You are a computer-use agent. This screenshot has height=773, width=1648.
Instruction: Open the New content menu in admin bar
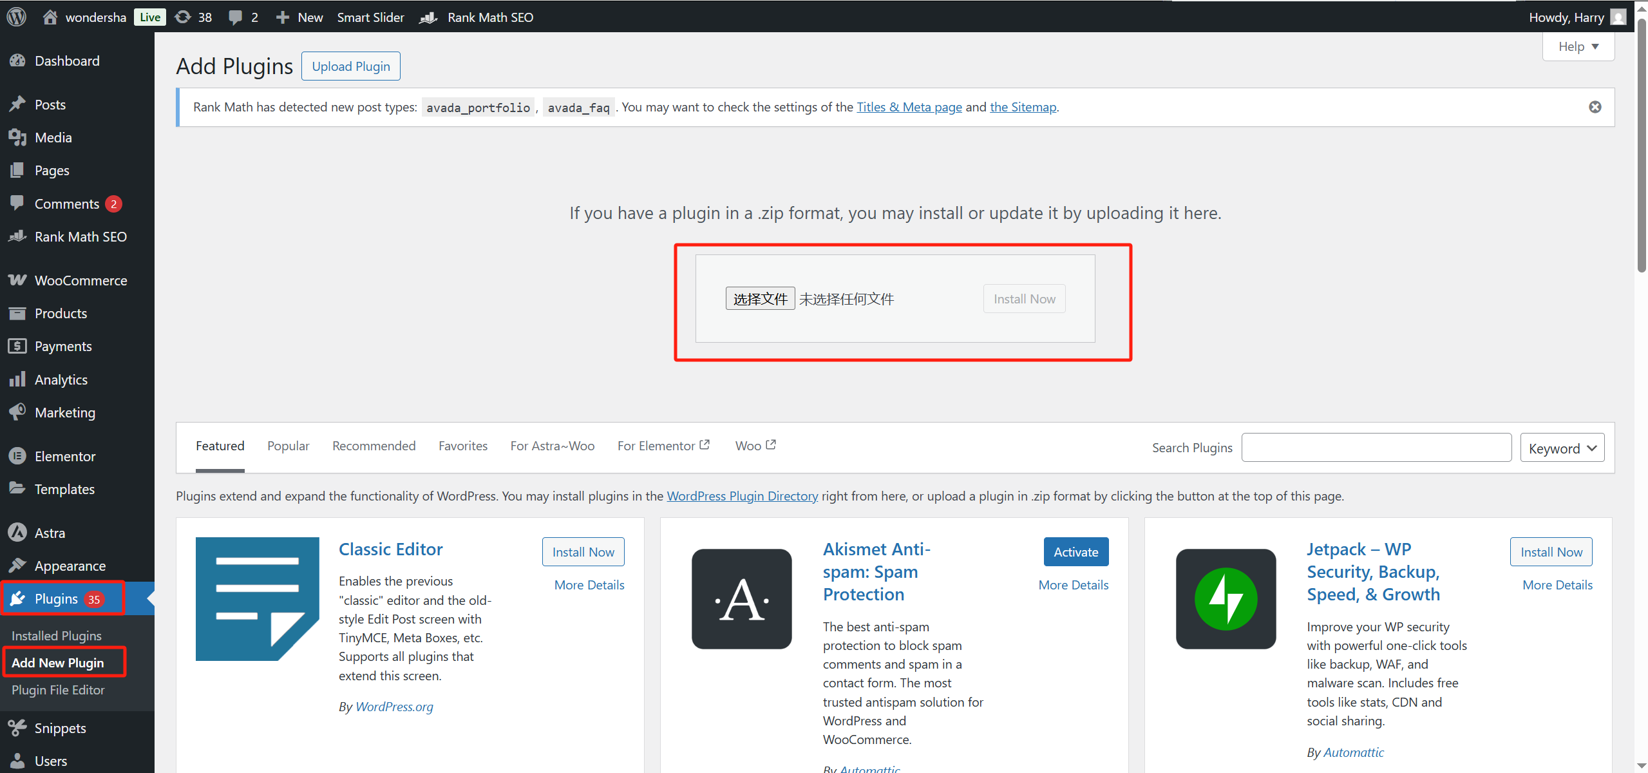tap(299, 17)
